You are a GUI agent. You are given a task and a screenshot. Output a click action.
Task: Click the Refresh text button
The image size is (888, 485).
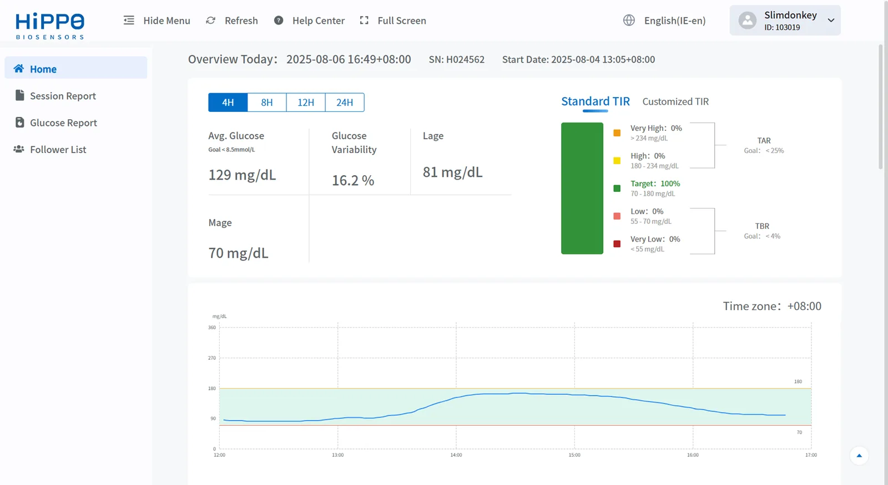tap(241, 21)
